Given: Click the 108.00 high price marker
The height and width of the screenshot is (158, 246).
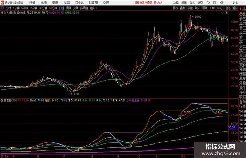Looking at the screenshot, I should 197,17.
